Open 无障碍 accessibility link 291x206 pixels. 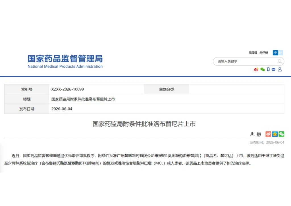point(253,53)
